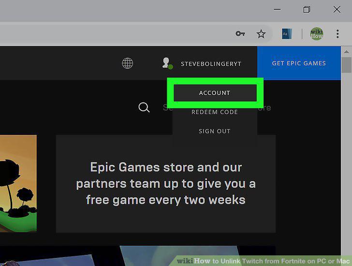Screen dimensions: 352x266
Task: Close the browser window
Action: pyautogui.click(x=337, y=9)
